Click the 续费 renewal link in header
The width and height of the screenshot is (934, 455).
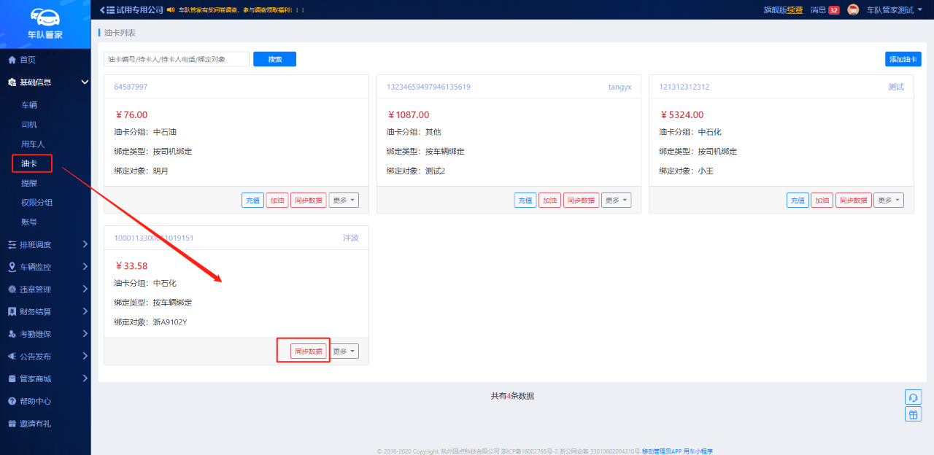click(x=795, y=10)
